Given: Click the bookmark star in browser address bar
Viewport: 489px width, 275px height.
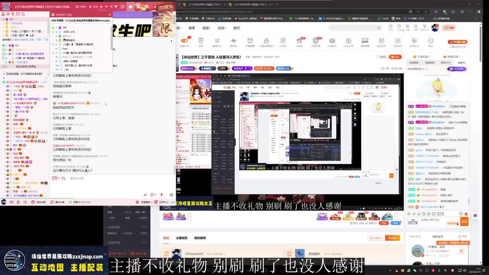Looking at the screenshot, I should (426, 12).
